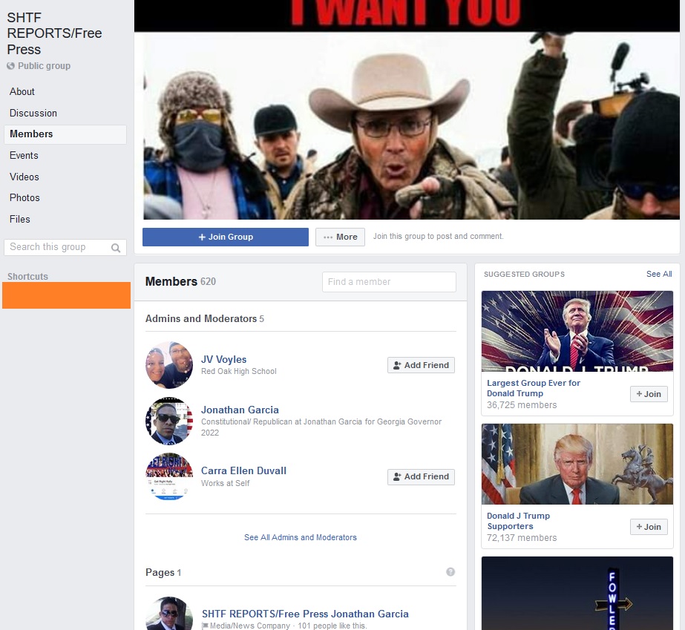Open Carra Ellen Duvall name link
Viewport: 685px width, 630px height.
tap(243, 470)
